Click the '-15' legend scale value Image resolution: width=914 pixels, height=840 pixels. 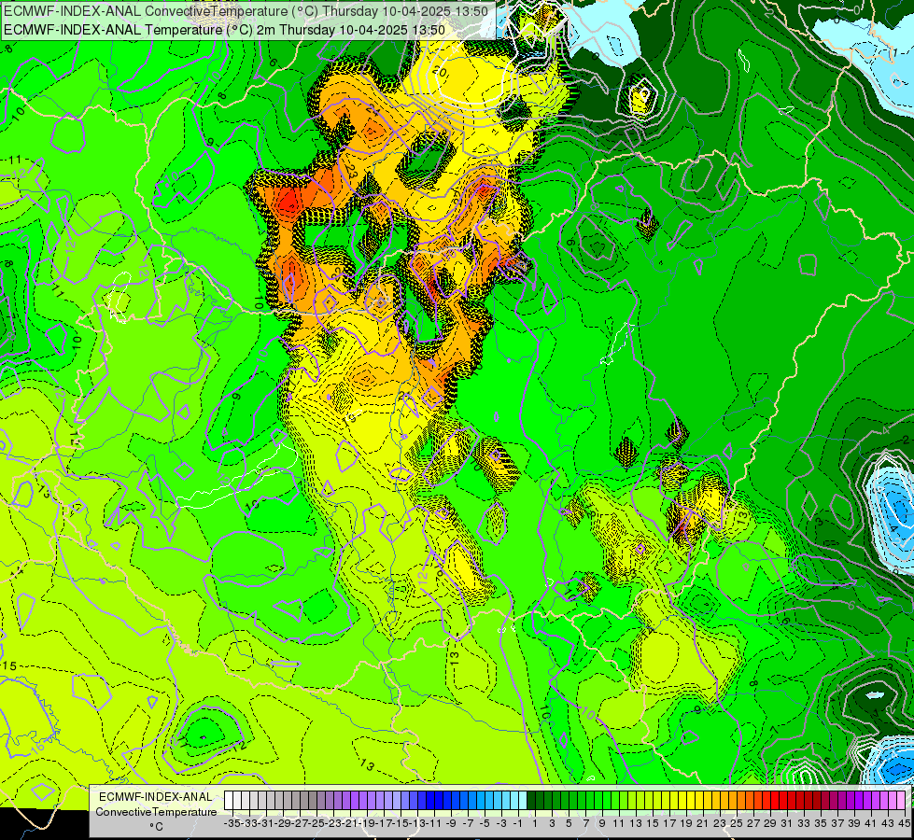coord(401,824)
